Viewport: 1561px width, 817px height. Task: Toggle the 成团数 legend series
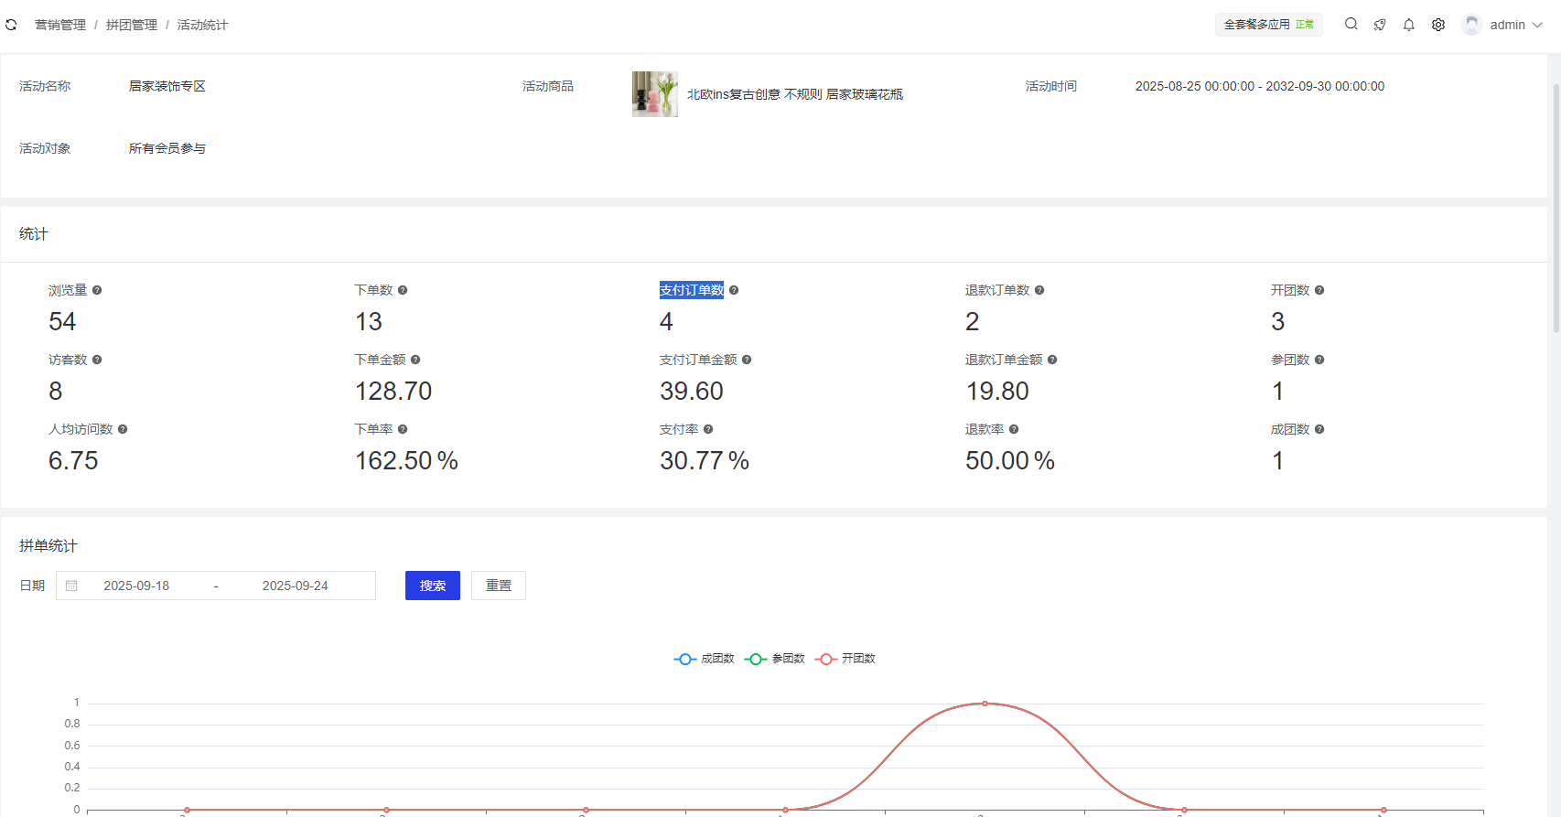coord(705,659)
